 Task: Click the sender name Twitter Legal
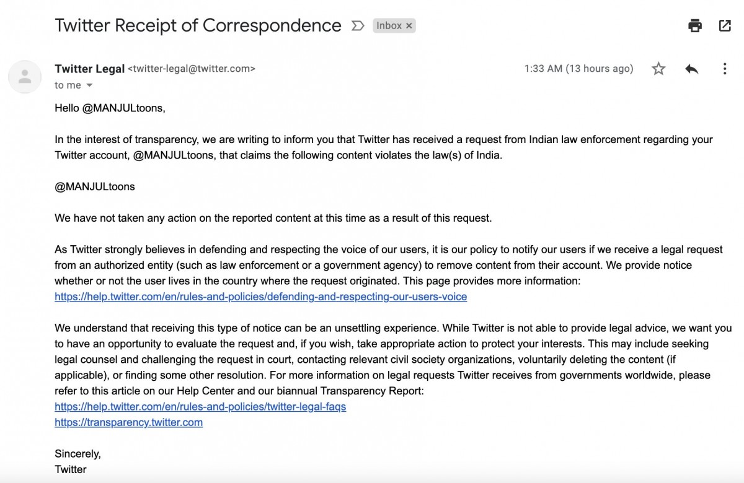(89, 69)
